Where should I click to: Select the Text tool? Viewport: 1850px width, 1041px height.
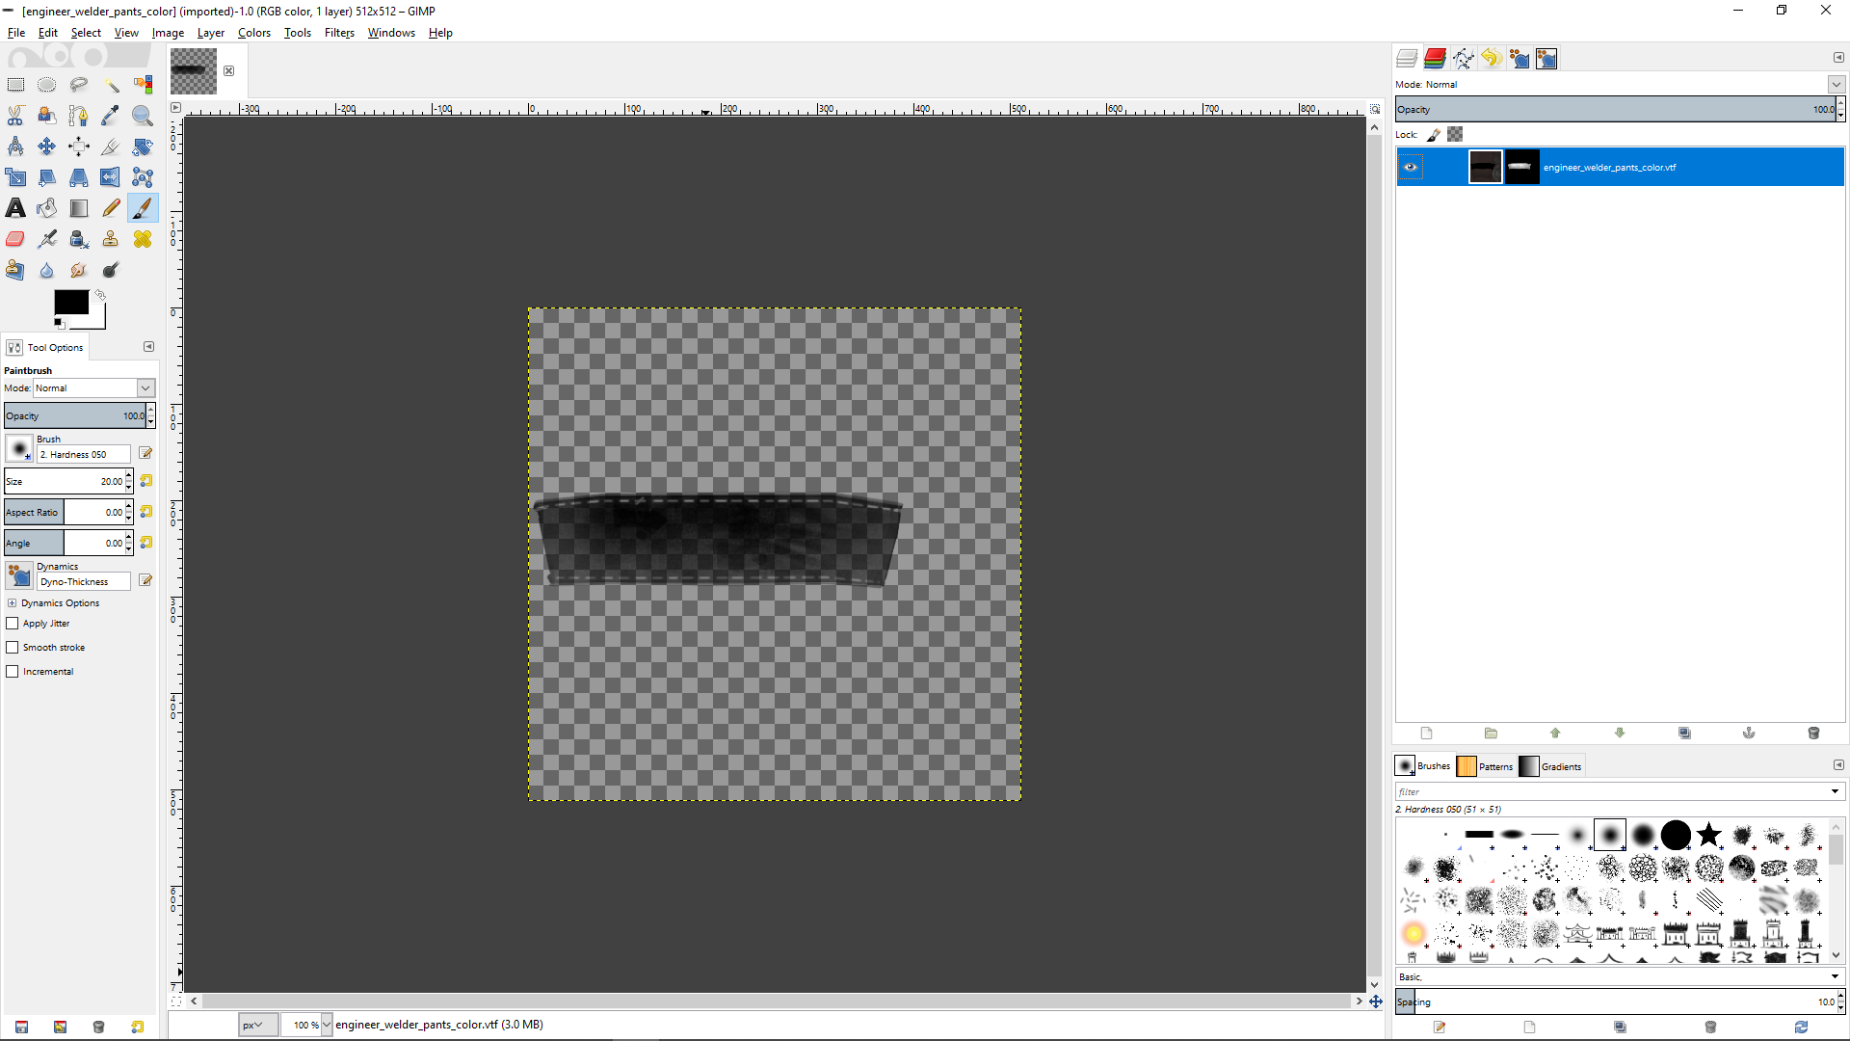[x=15, y=208]
